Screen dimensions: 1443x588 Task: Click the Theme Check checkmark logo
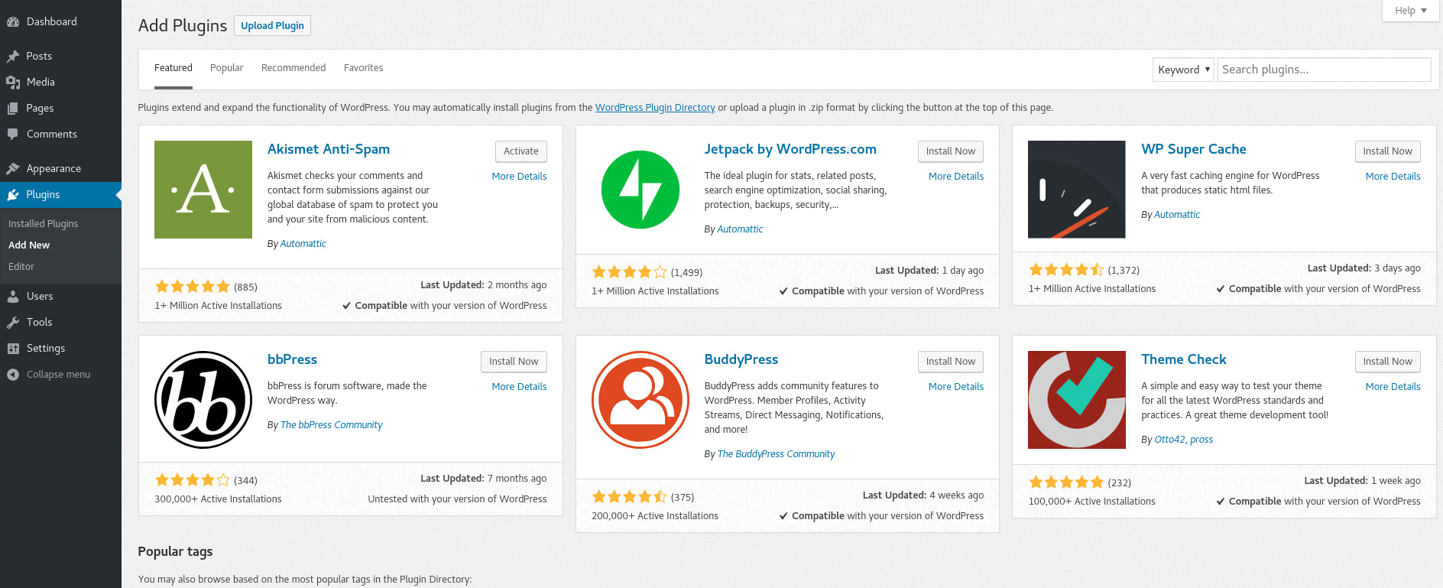tap(1077, 400)
